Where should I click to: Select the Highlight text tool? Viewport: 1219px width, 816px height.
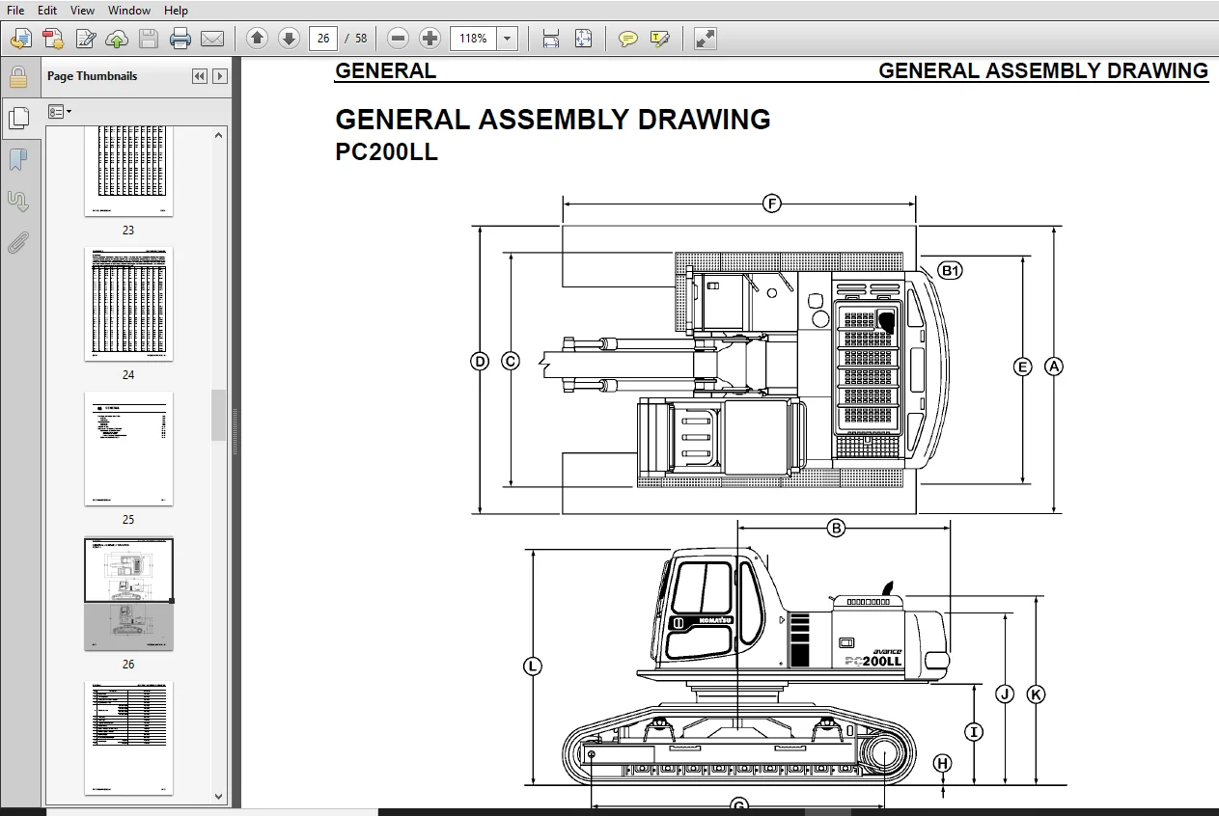[660, 39]
